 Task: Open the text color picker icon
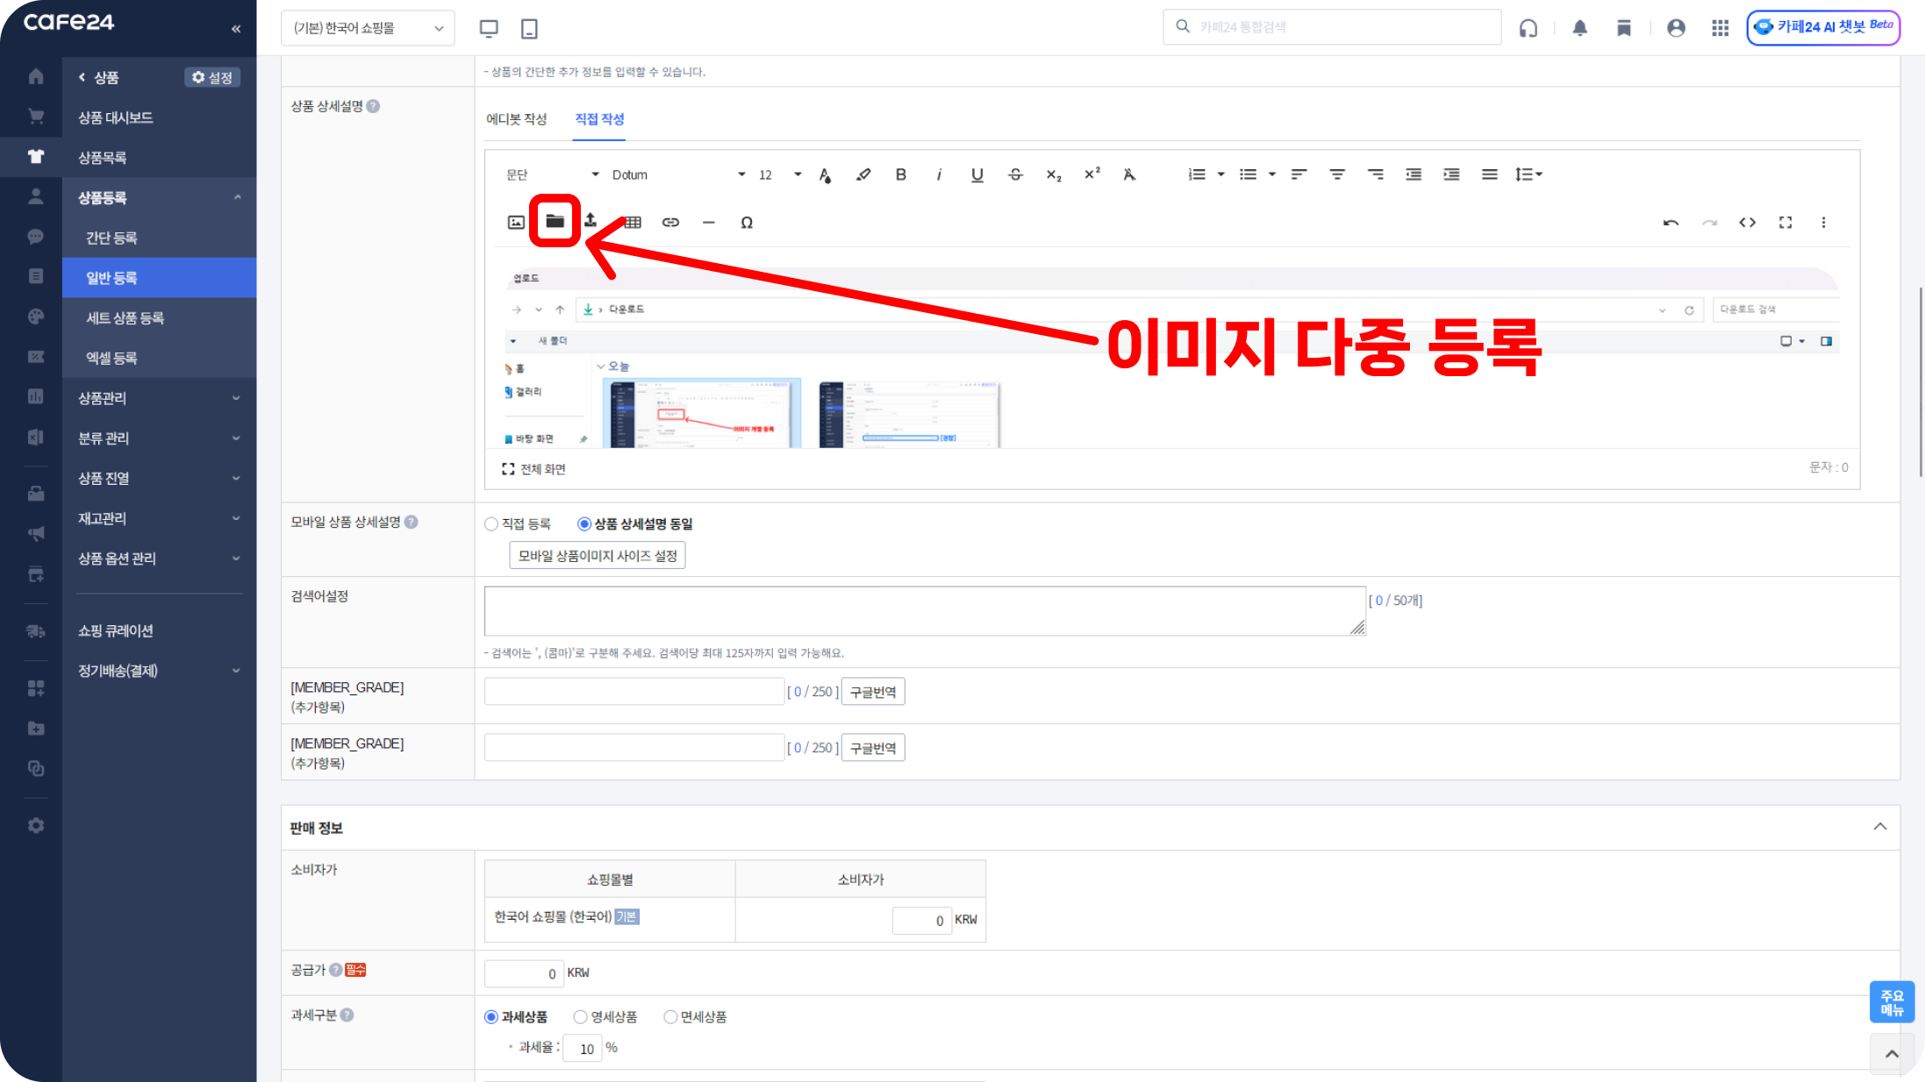tap(825, 174)
